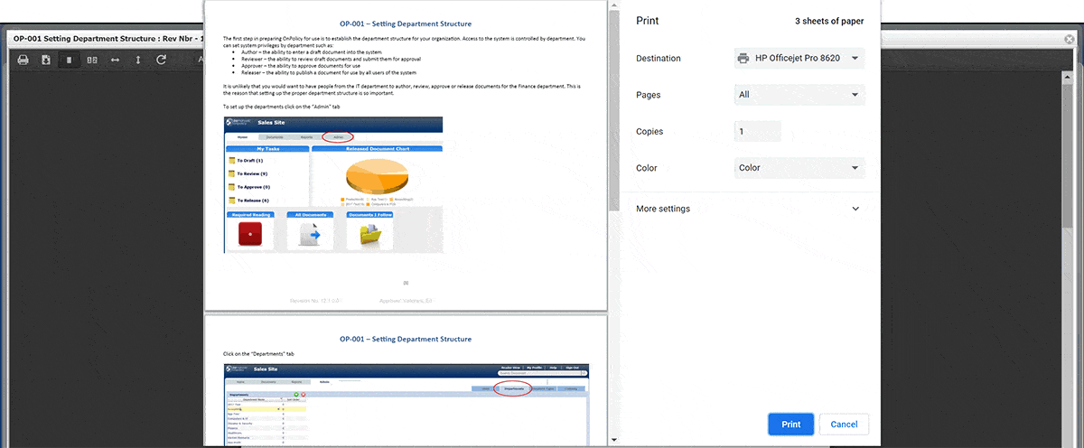Screen dimensions: 1084x448
Task: Click the first preview page thumbnail
Action: 406,156
